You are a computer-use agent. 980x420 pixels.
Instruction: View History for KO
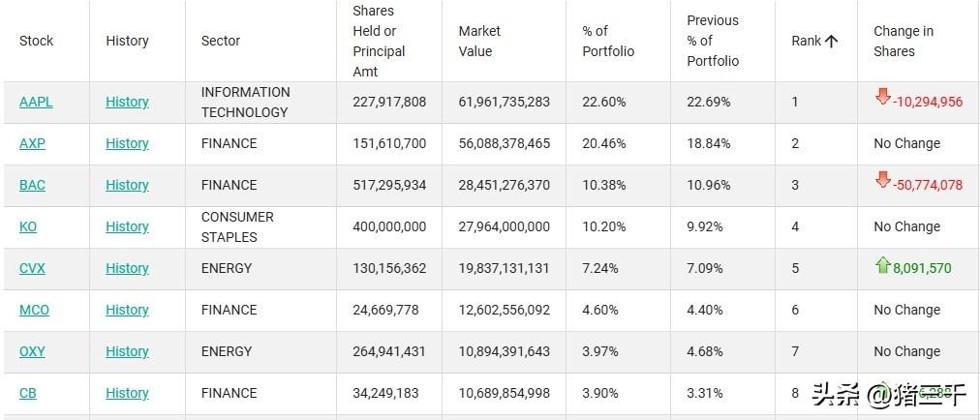pyautogui.click(x=127, y=226)
